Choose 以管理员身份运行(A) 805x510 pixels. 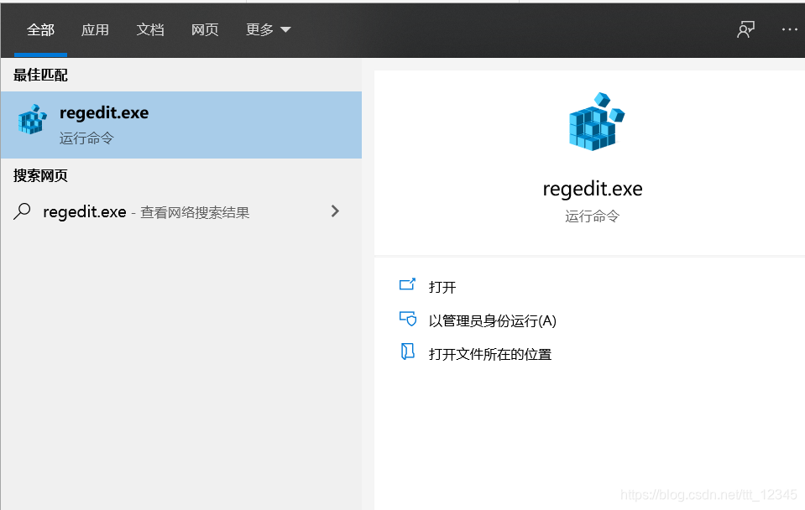[x=493, y=320]
